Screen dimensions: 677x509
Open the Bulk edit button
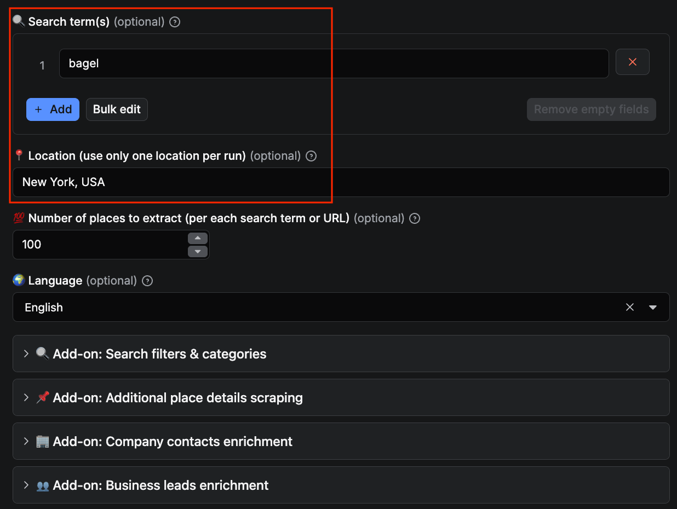pyautogui.click(x=117, y=109)
